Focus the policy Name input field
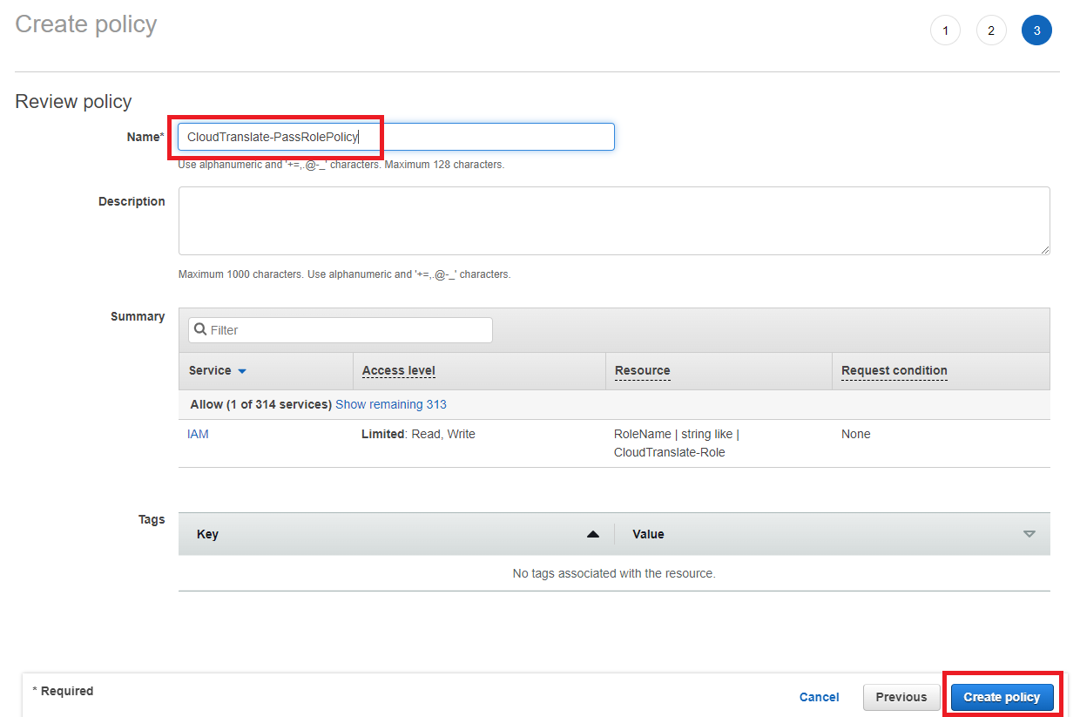 pyautogui.click(x=396, y=137)
